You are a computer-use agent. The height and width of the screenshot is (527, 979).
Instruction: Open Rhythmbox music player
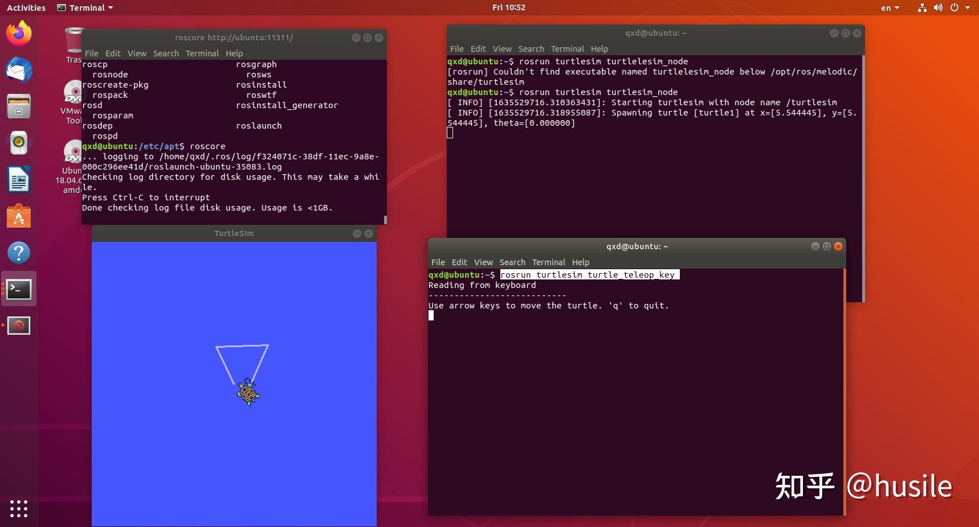coord(19,143)
